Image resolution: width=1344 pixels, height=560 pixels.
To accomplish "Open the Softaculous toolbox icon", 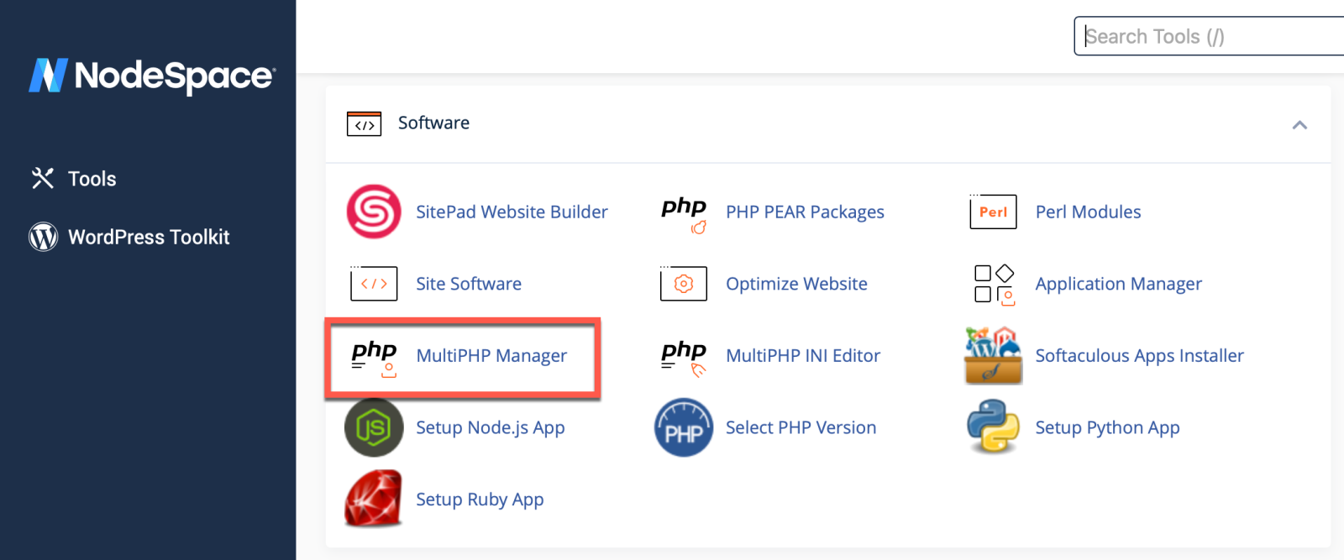I will coord(993,356).
